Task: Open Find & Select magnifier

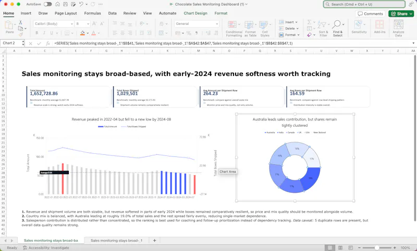Action: 338,29
